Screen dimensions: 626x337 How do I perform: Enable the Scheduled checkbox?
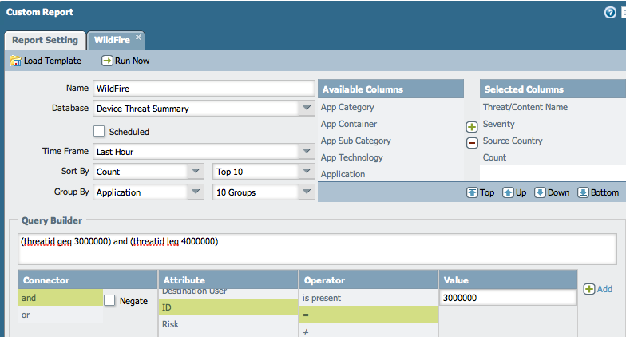click(100, 131)
